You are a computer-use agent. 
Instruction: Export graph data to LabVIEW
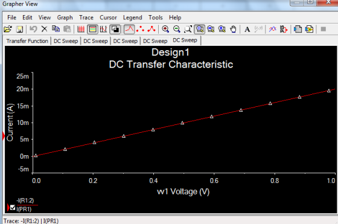tap(309, 29)
